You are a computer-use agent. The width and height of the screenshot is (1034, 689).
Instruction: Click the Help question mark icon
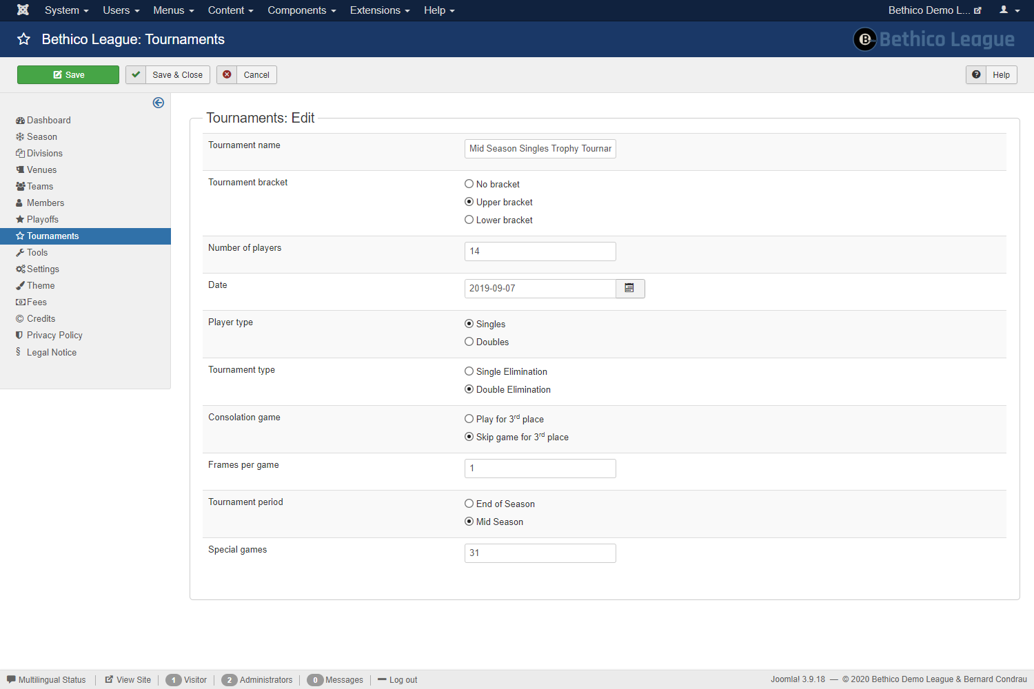pos(976,74)
